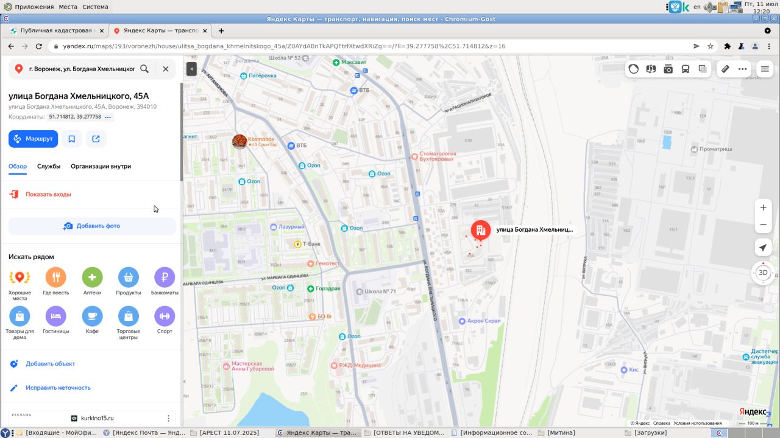
Task: Collapse the left side panel arrow
Action: pos(191,69)
